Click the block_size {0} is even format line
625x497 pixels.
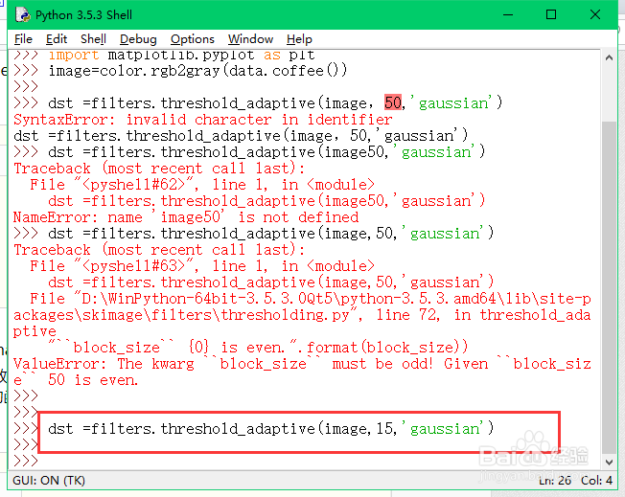tap(258, 347)
